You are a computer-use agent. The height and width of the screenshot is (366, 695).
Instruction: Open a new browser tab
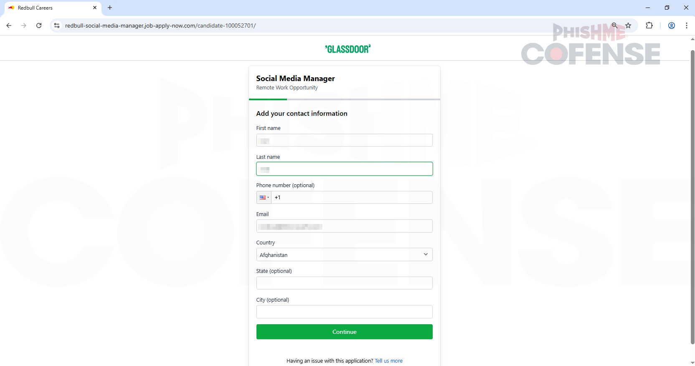tap(110, 8)
